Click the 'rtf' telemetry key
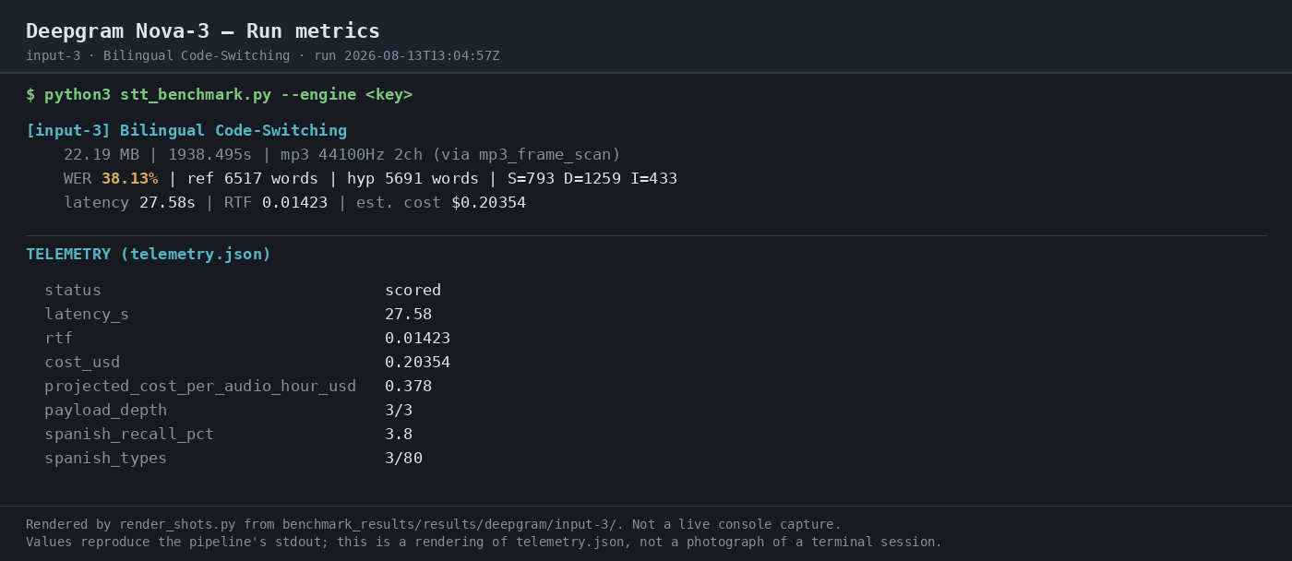The image size is (1292, 561). [x=58, y=339]
